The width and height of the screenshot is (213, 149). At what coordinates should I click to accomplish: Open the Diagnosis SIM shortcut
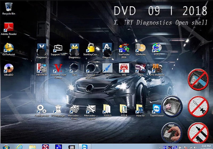tap(75, 51)
